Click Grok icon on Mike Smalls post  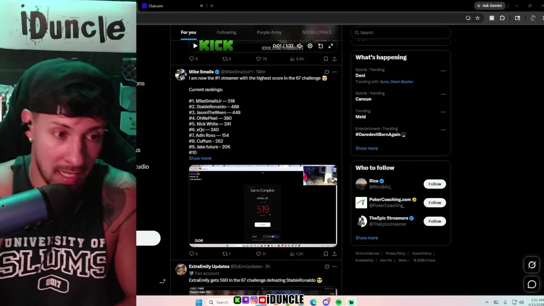[x=326, y=72]
